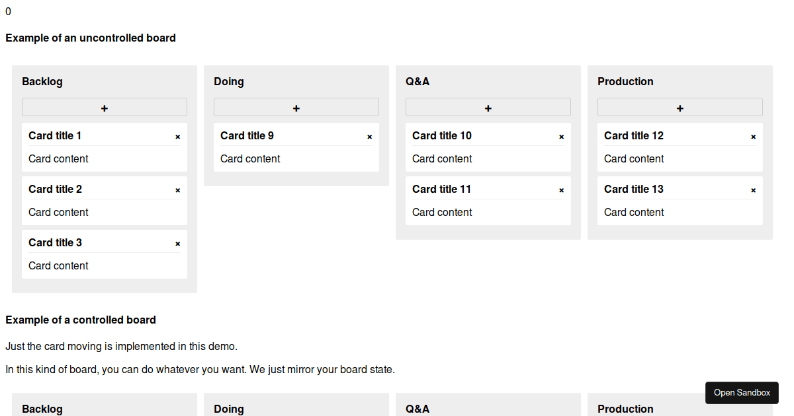Select the Doing column header
Image resolution: width=794 pixels, height=416 pixels.
[x=228, y=81]
